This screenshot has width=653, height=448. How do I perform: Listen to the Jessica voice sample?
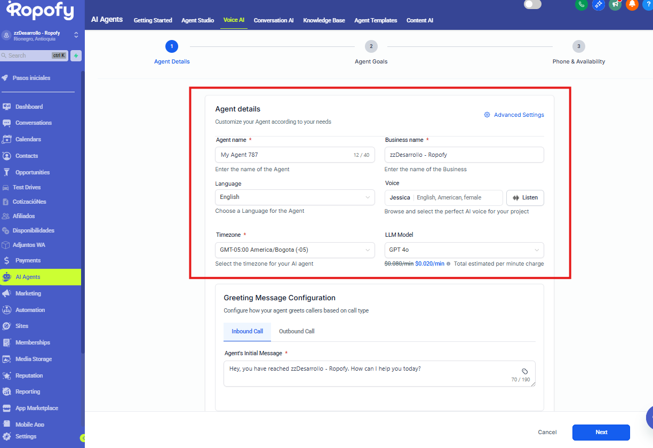coord(525,197)
